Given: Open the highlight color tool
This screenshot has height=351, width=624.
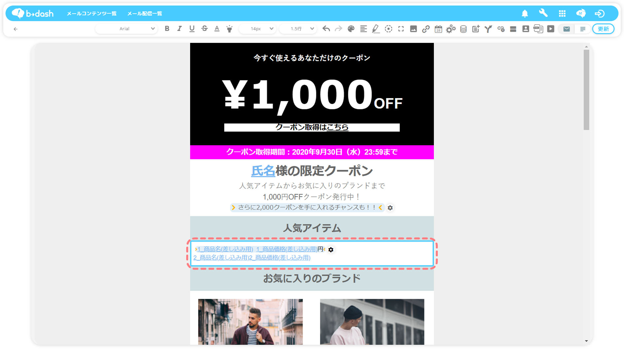Looking at the screenshot, I should tap(229, 29).
